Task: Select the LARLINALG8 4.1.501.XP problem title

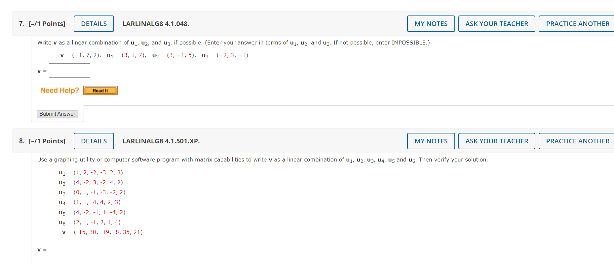Action: (161, 141)
